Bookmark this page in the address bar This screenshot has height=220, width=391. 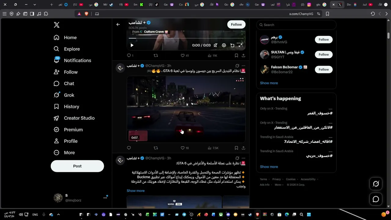click(x=327, y=14)
